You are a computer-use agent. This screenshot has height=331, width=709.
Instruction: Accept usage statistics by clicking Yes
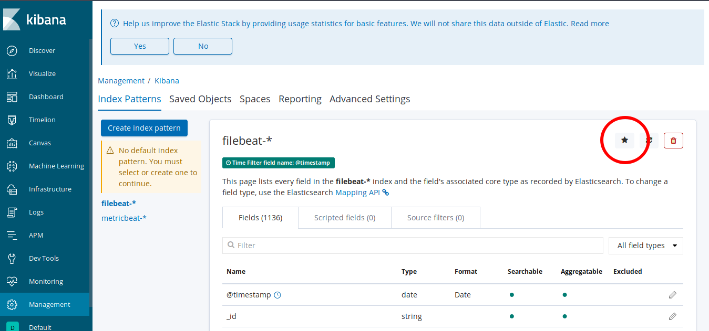tap(139, 46)
